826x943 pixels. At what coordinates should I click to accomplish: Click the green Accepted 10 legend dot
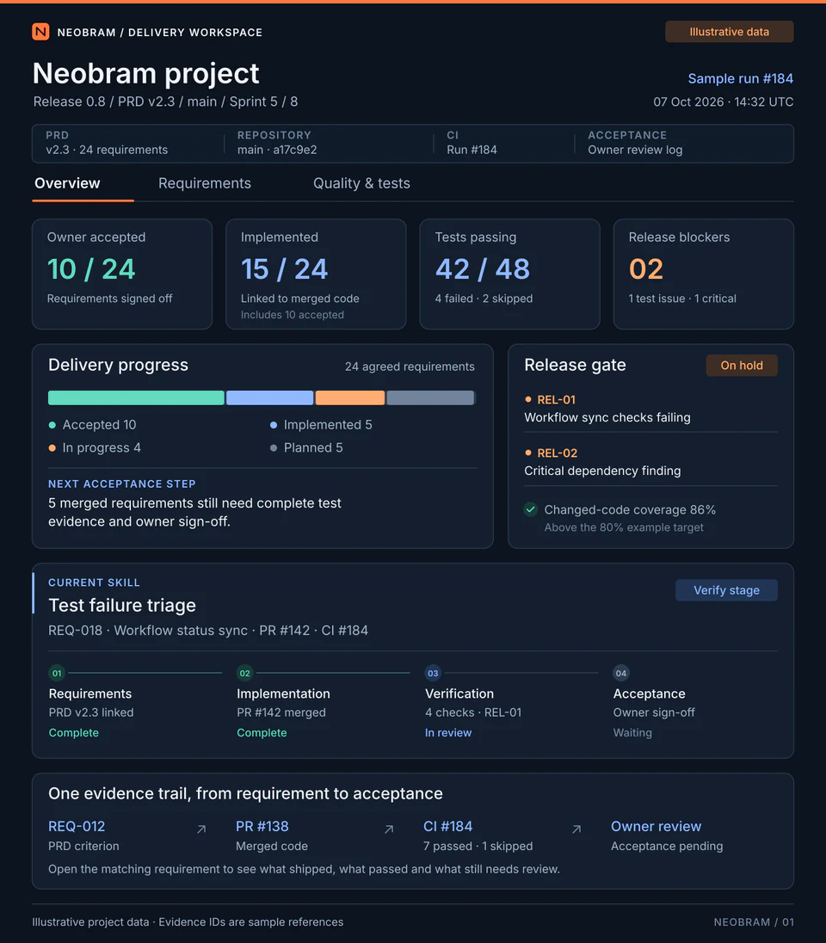(x=52, y=425)
